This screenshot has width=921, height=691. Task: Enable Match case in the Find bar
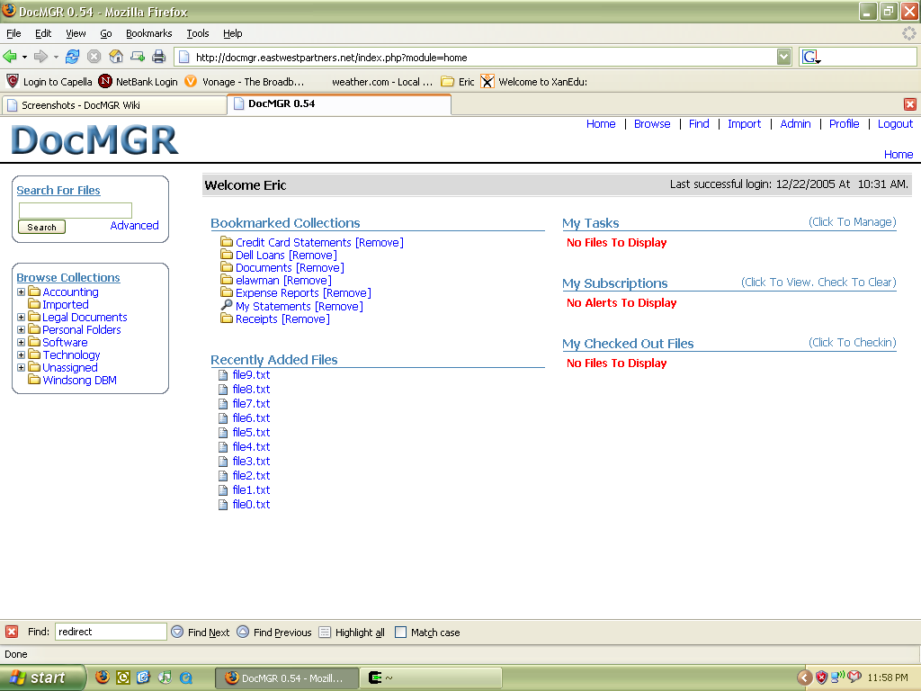pyautogui.click(x=399, y=632)
